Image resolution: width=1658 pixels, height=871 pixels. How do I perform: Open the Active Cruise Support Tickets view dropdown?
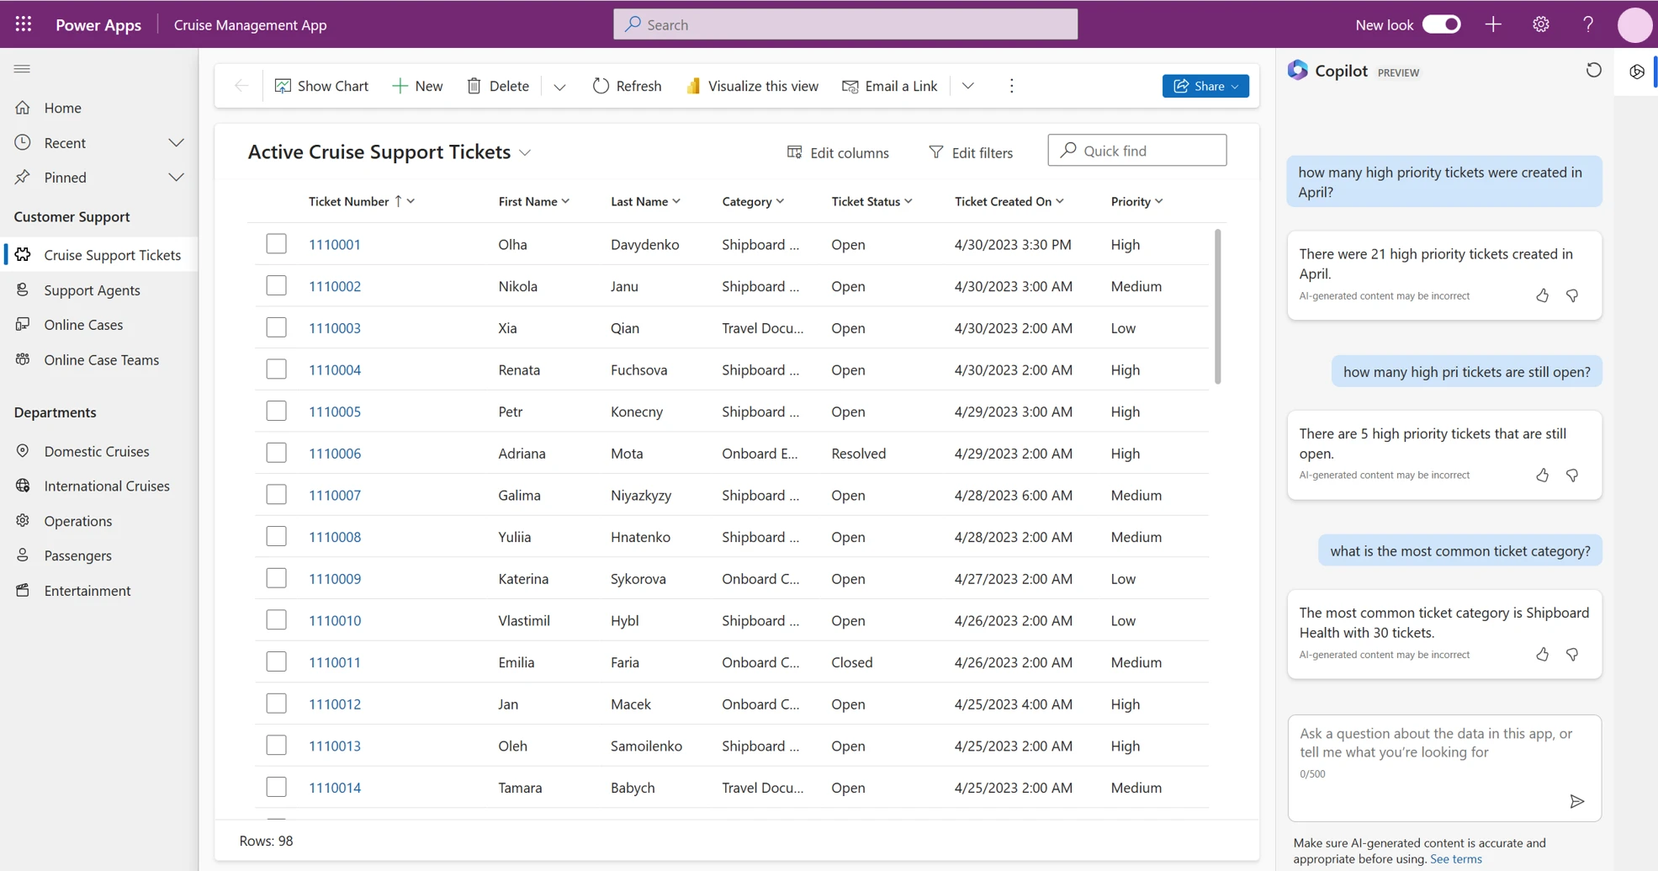(x=526, y=152)
